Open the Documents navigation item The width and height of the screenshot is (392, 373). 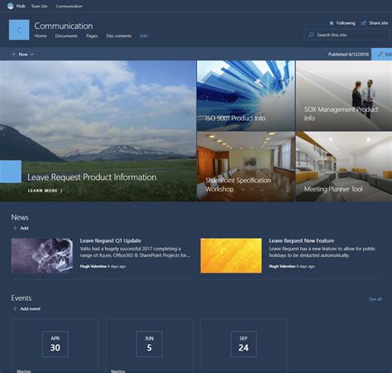tap(66, 36)
